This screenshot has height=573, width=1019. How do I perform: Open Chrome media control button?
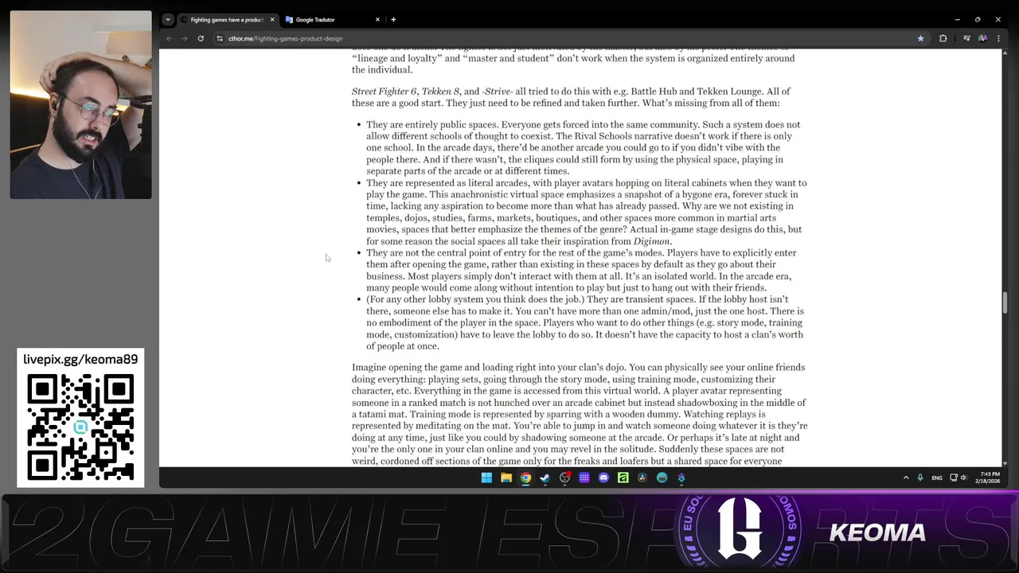point(966,38)
